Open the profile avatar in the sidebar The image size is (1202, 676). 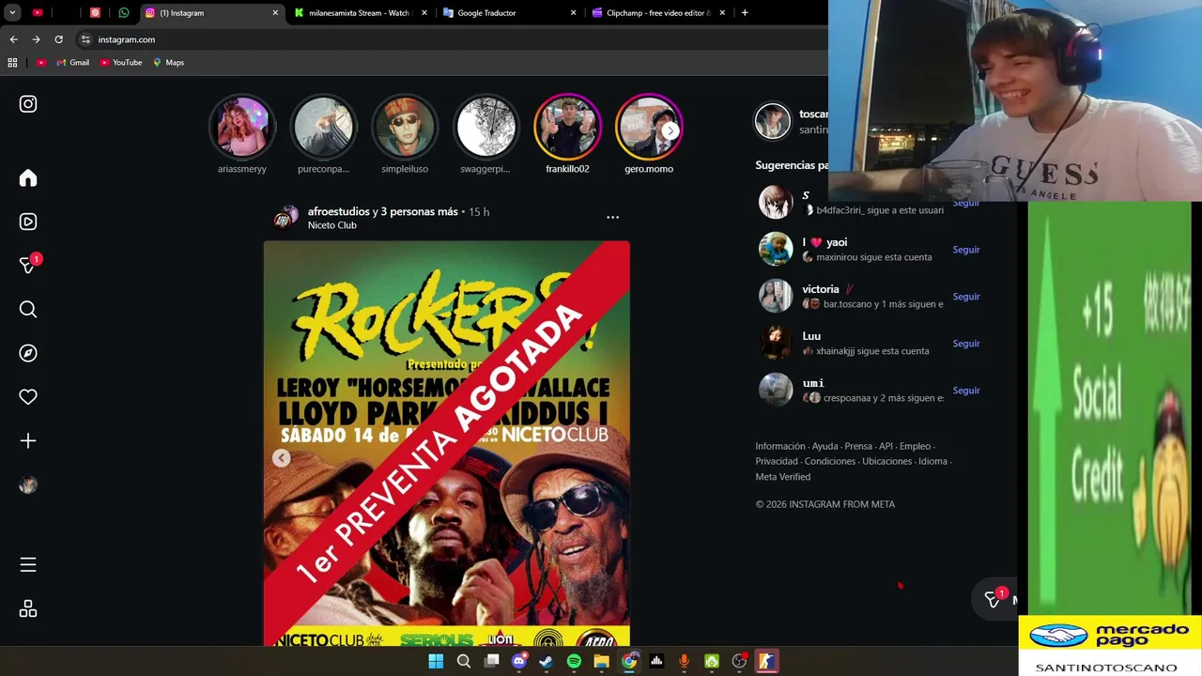(x=28, y=484)
